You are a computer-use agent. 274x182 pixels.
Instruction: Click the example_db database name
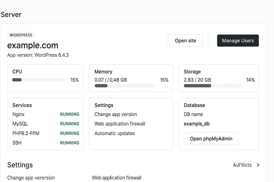point(197,124)
